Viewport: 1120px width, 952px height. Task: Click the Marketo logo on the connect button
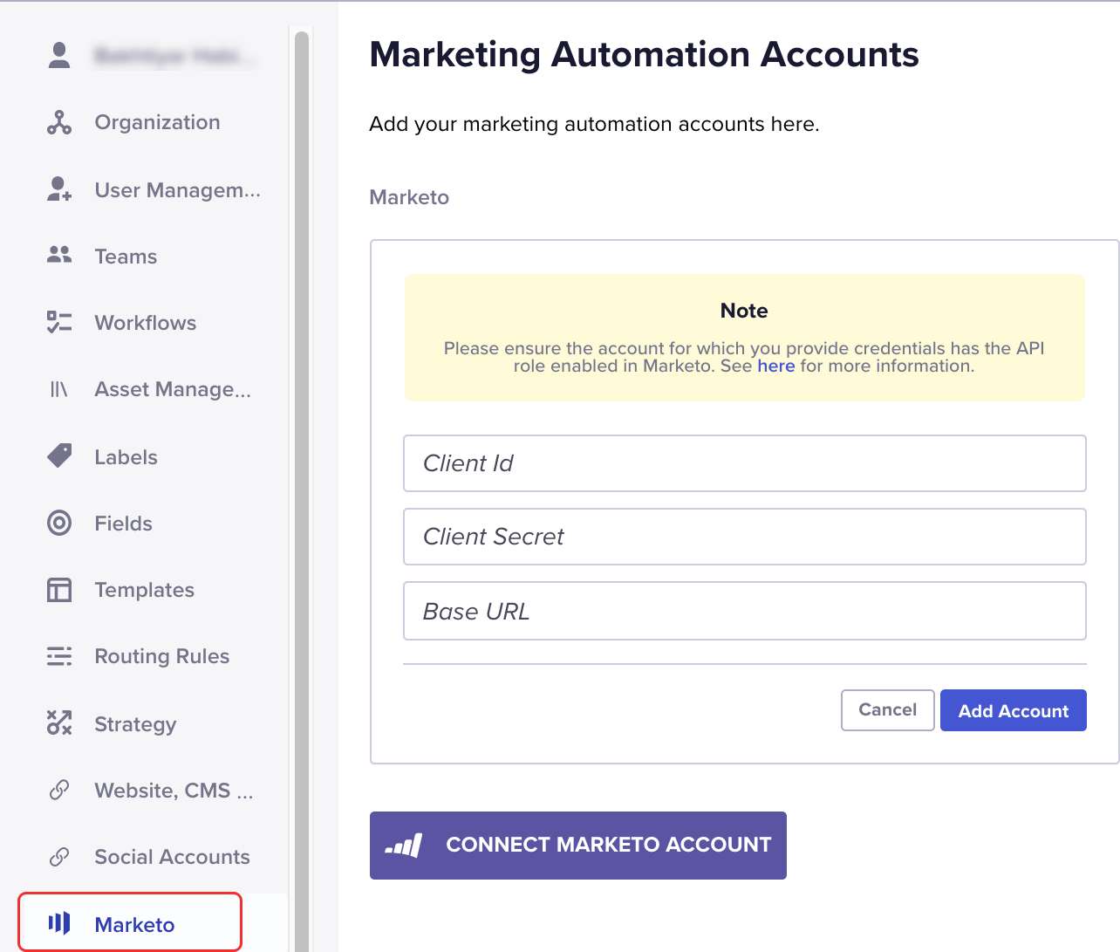[404, 845]
